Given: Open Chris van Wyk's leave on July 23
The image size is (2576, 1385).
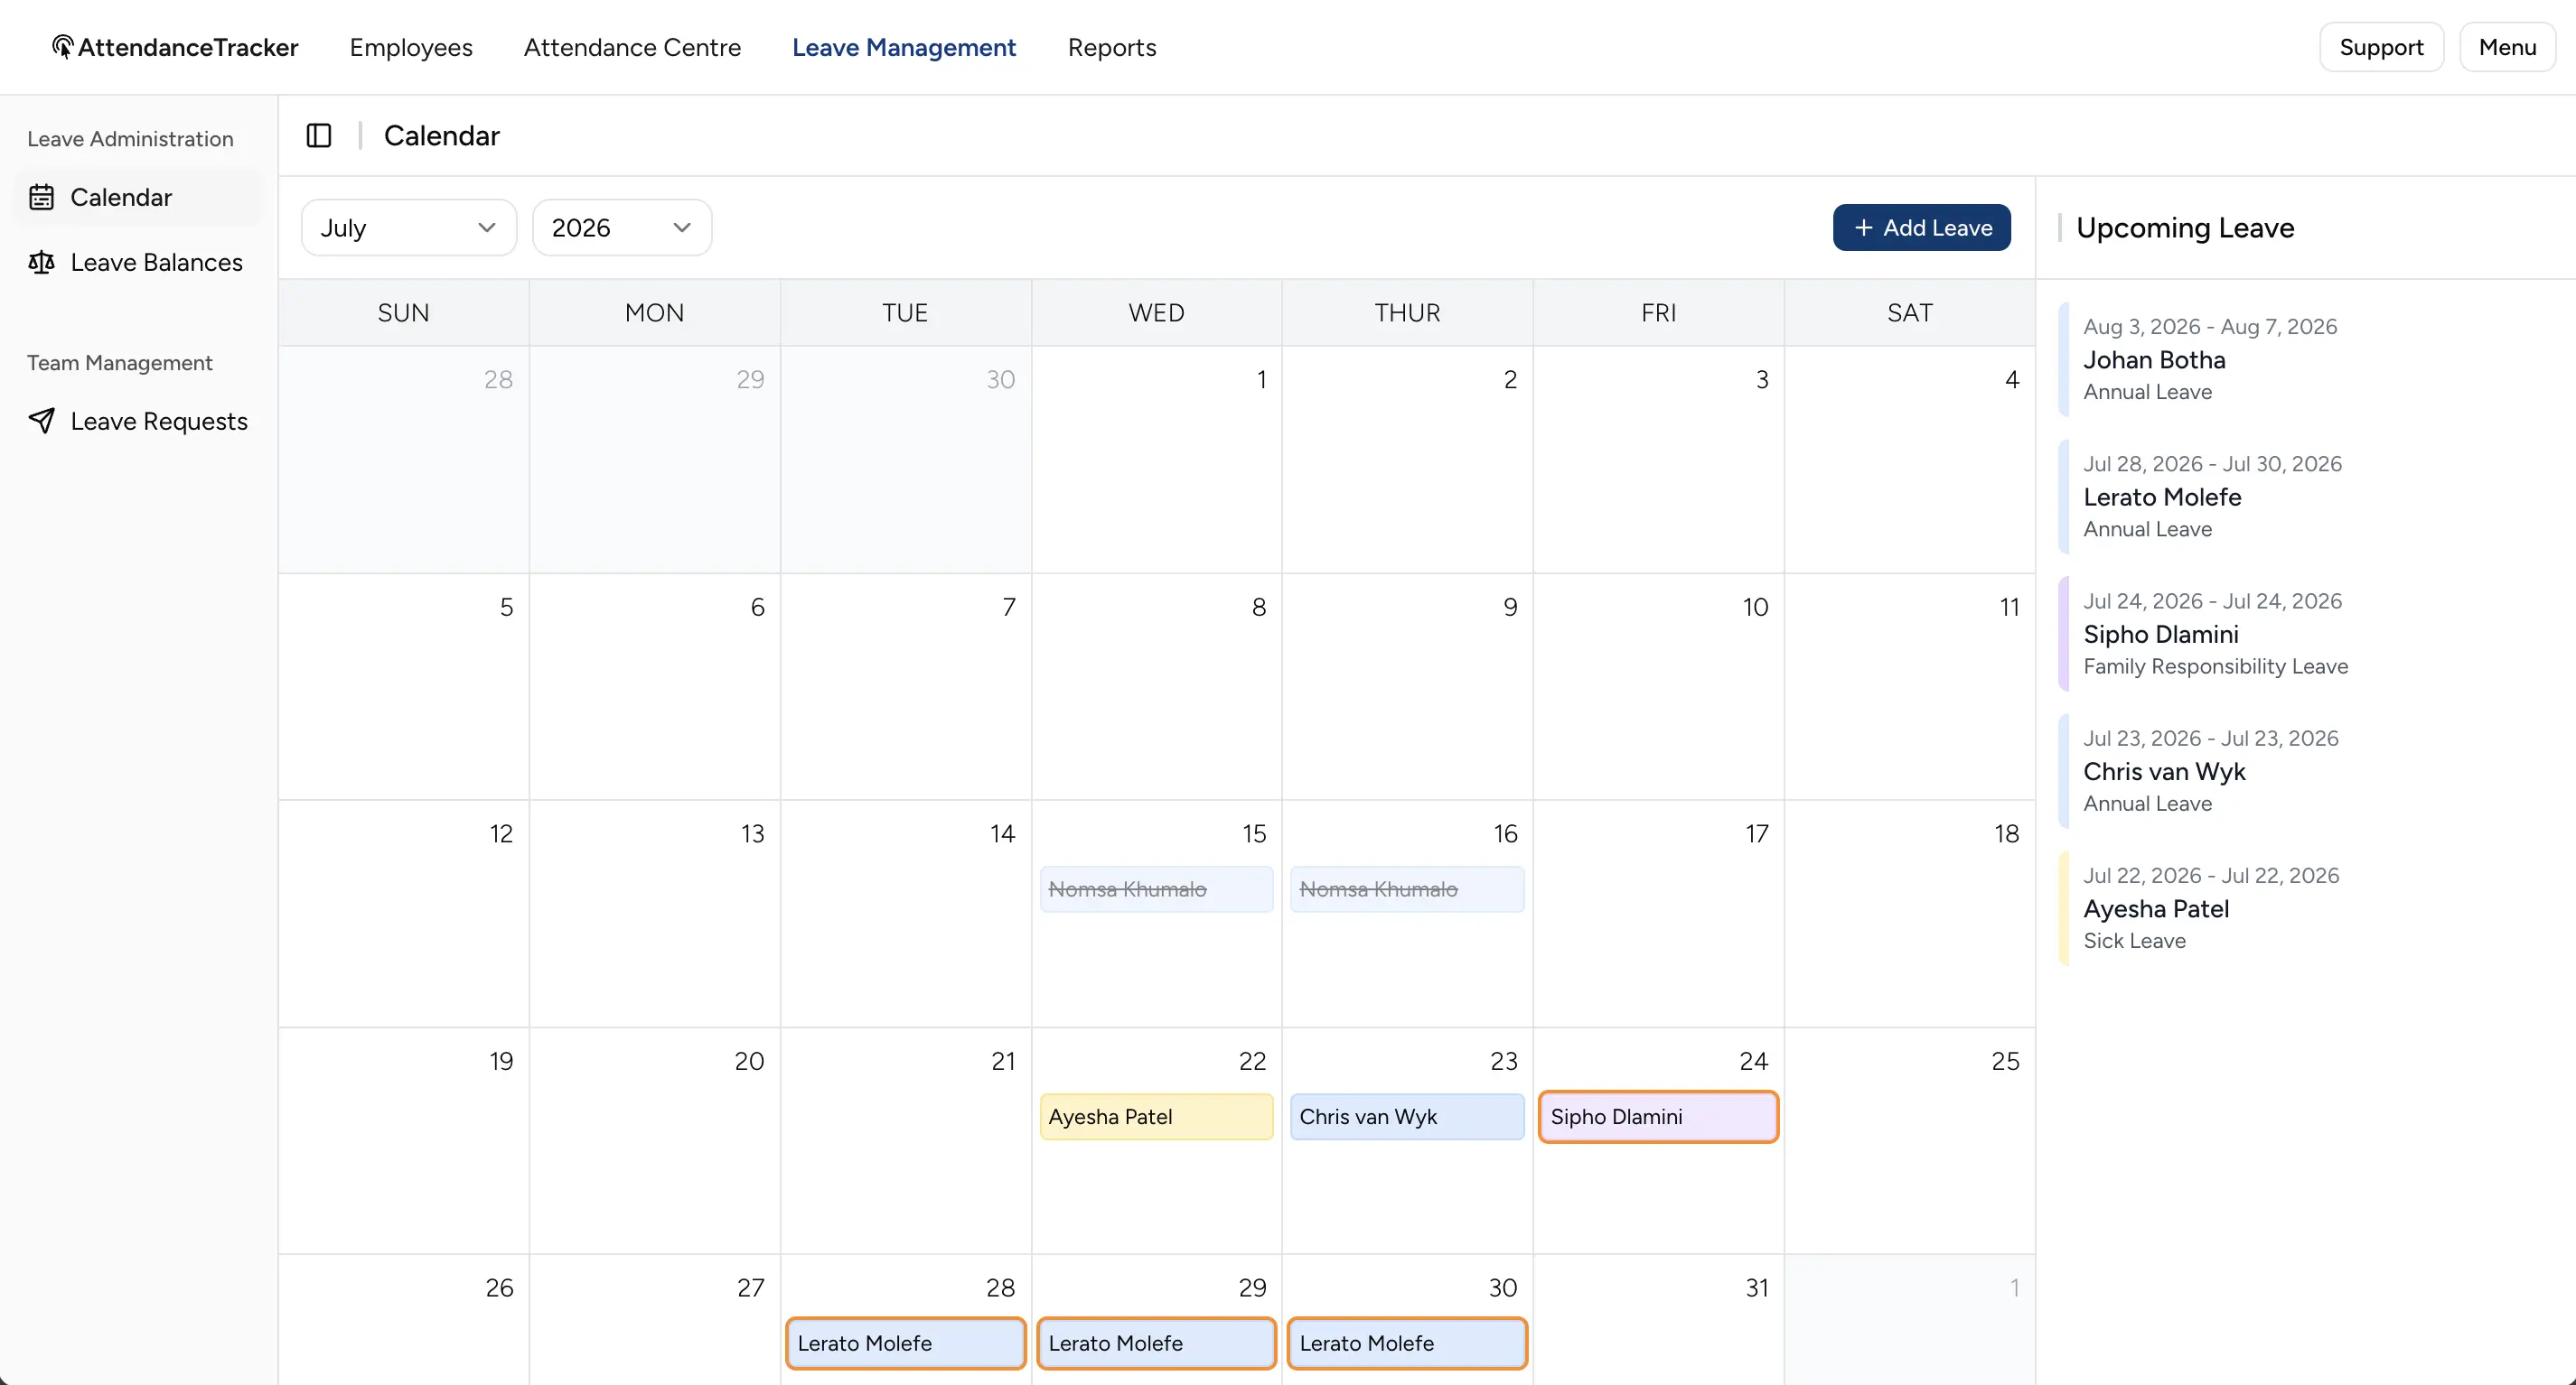Looking at the screenshot, I should click(1407, 1117).
